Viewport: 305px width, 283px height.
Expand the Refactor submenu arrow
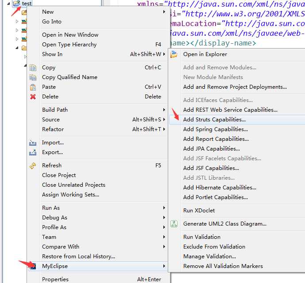164,129
